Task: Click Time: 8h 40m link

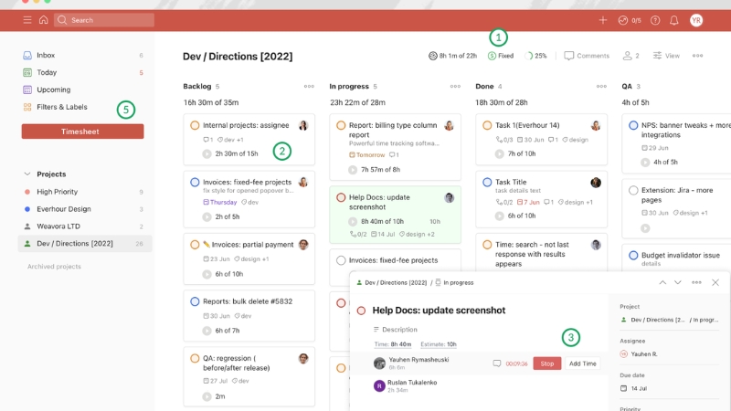Action: point(393,344)
